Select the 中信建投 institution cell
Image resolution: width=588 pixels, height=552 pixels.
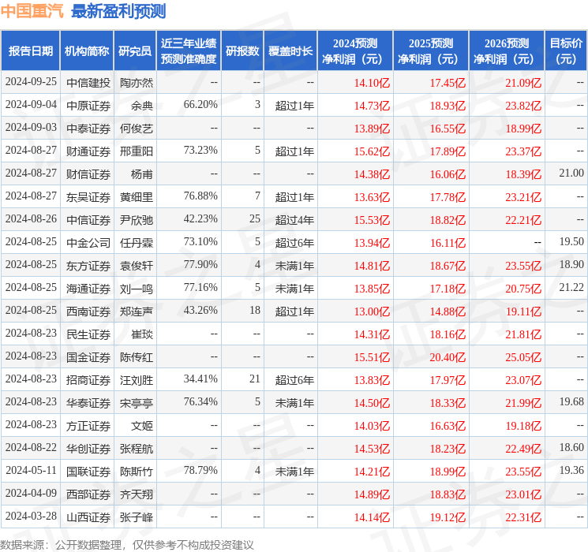tap(88, 83)
